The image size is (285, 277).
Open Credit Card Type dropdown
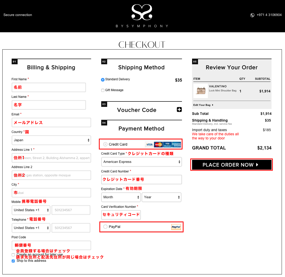click(141, 162)
